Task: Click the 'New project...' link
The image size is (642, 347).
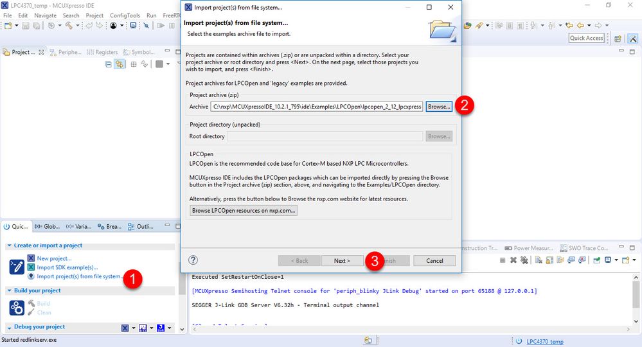Action: [x=54, y=258]
